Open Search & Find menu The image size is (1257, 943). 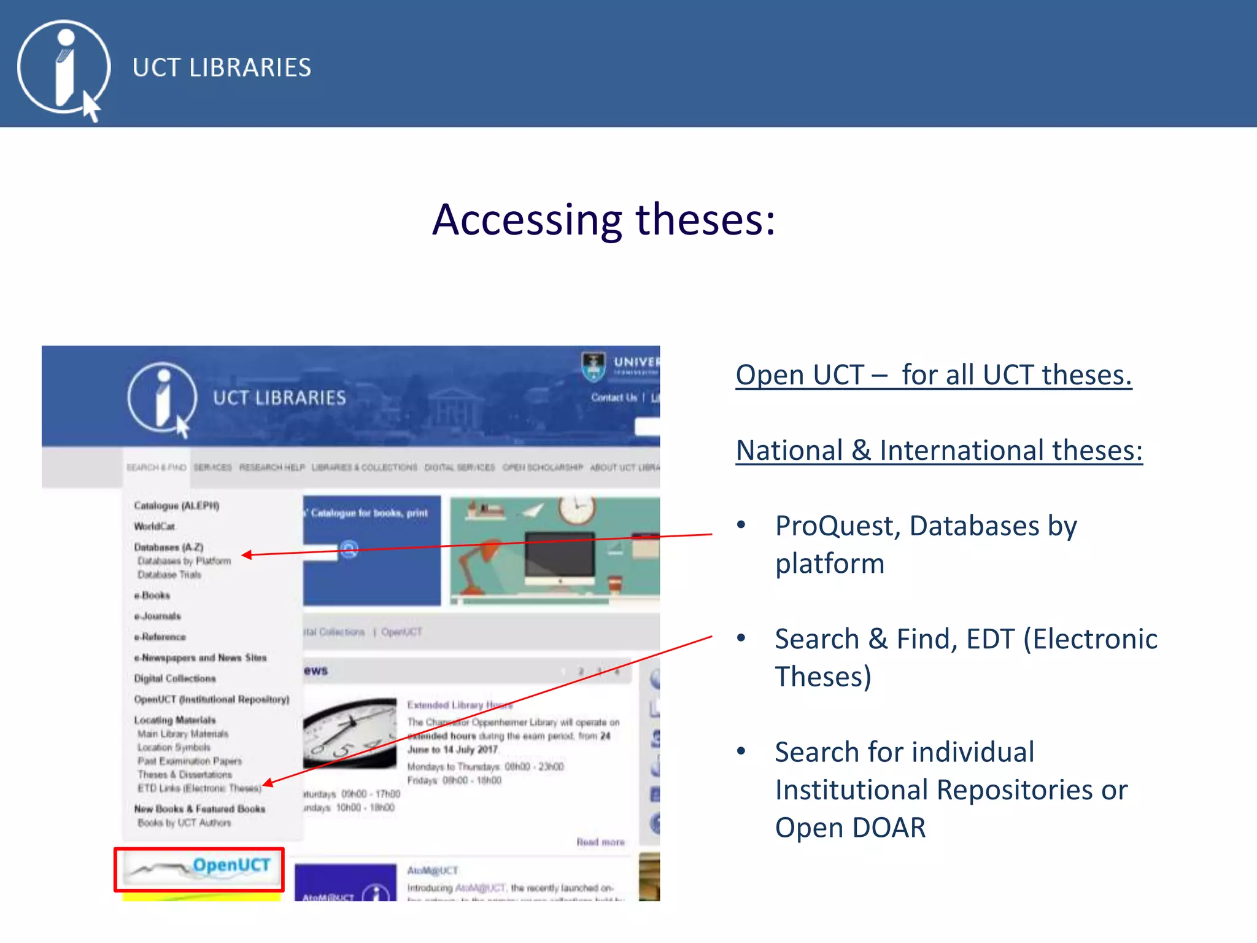(156, 467)
